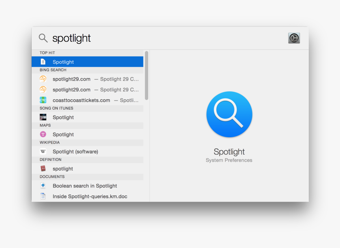Click into the search field containing spotlight
Viewport: 340px width, 248px height.
[158, 38]
